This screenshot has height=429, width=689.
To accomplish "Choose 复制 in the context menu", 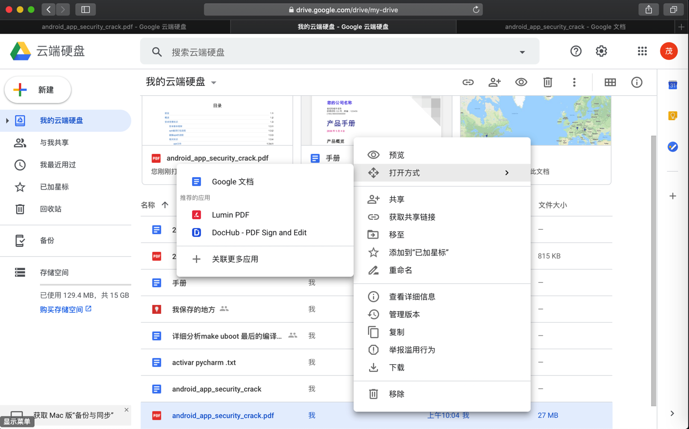I will coord(442,332).
